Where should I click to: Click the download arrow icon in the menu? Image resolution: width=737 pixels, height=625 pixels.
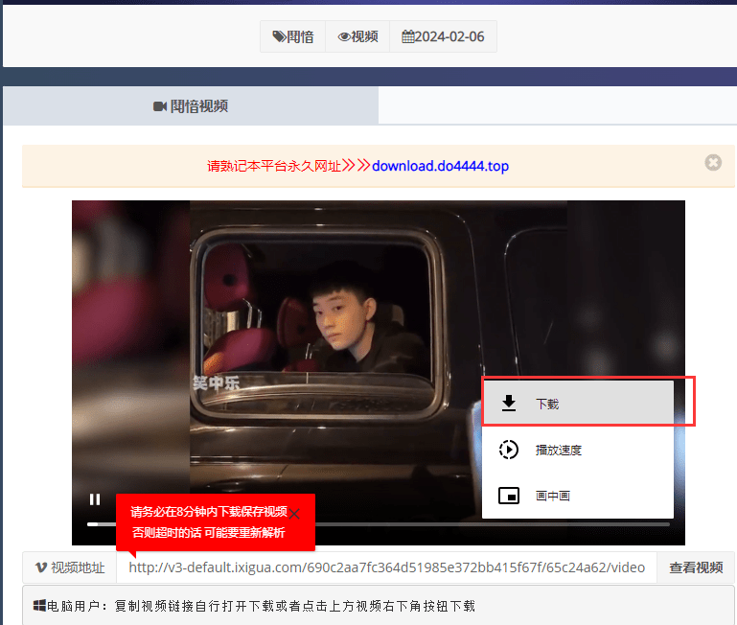click(510, 404)
